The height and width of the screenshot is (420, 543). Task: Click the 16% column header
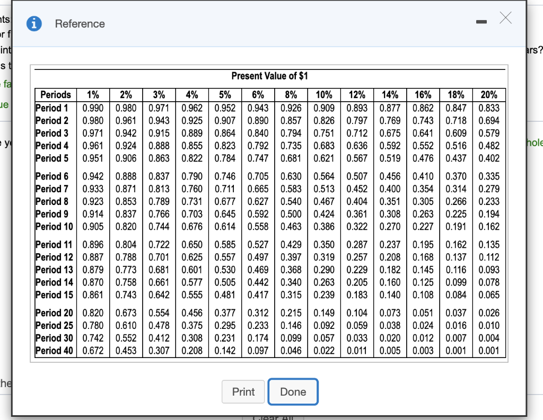423,94
